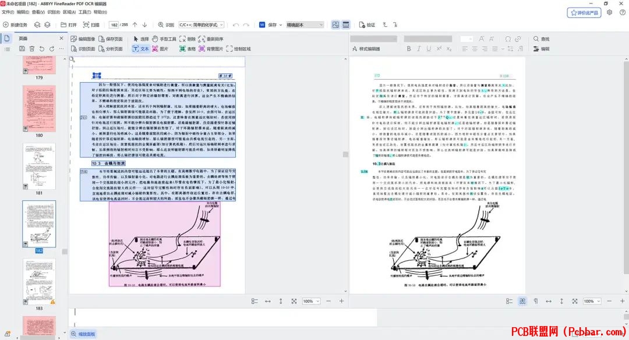Open text pane zoom dropdown showing 100%
Viewport: 629px width, 340px height.
click(x=592, y=301)
